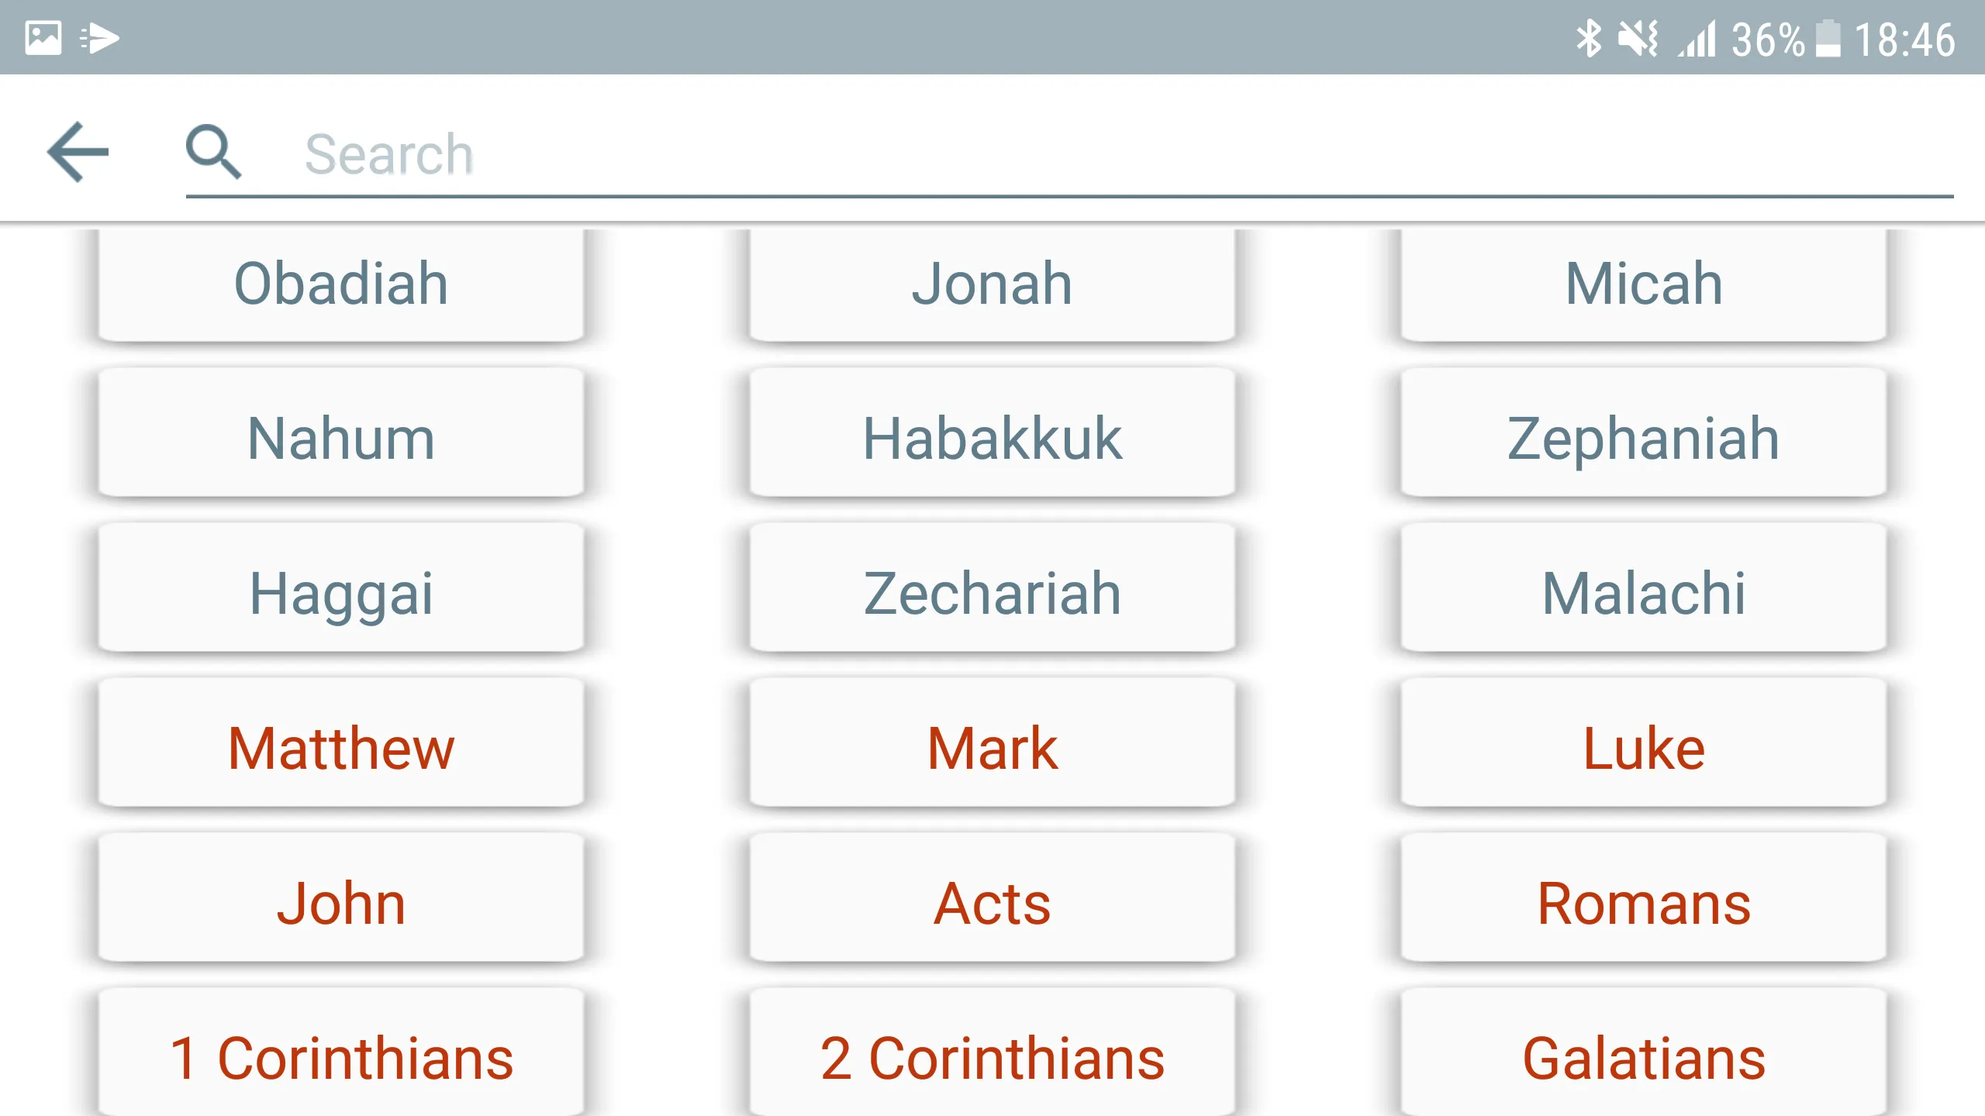Click the back arrow icon
Viewport: 1985px width, 1116px height.
78,151
